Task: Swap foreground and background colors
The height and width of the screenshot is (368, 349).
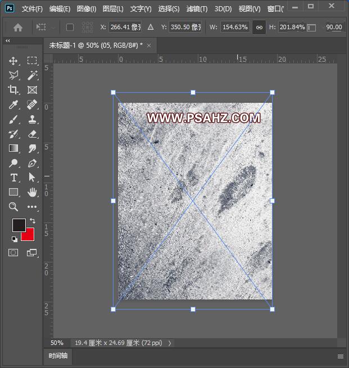Action: point(33,221)
